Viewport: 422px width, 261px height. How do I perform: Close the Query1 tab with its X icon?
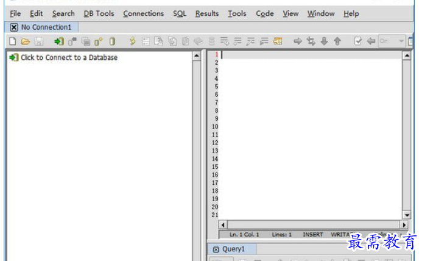click(216, 249)
